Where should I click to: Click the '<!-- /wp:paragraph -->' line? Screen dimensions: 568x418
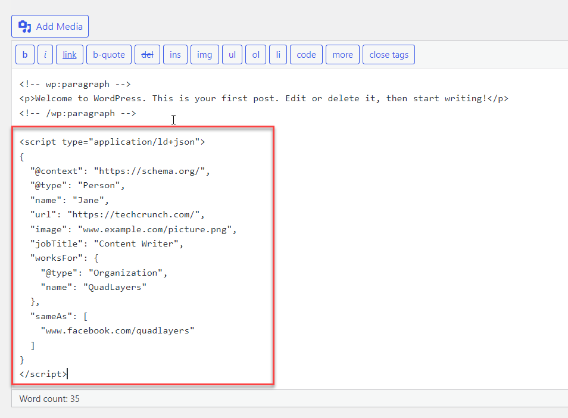click(77, 113)
